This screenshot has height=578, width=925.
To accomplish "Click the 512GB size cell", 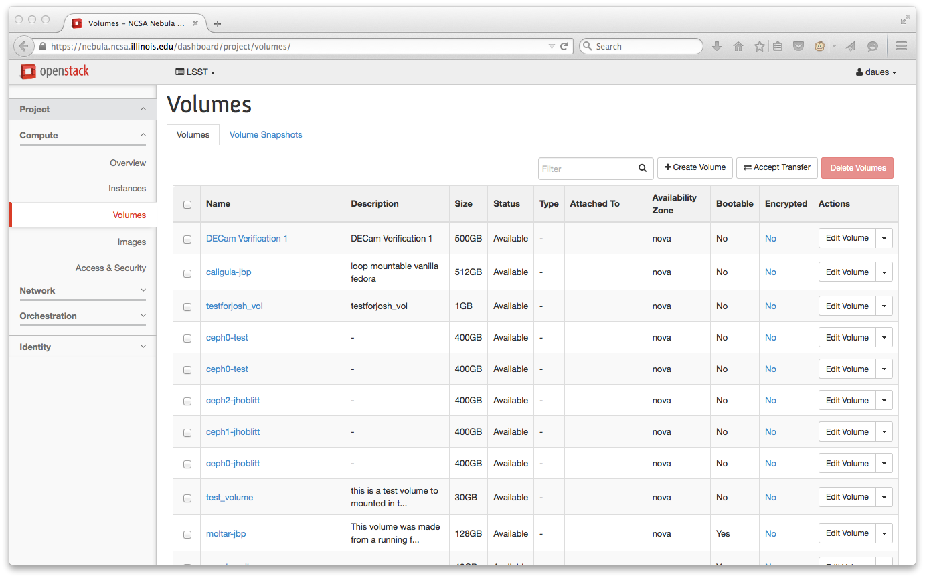I will 468,272.
